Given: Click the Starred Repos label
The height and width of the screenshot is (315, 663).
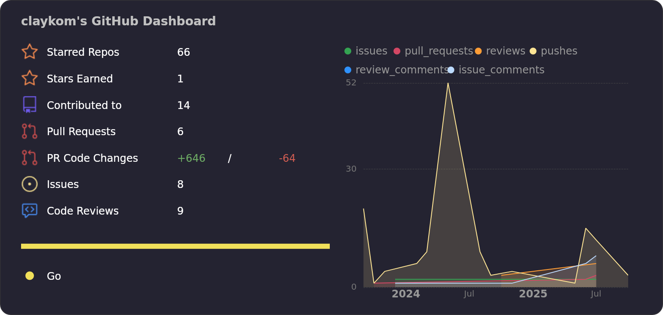Looking at the screenshot, I should click(83, 52).
